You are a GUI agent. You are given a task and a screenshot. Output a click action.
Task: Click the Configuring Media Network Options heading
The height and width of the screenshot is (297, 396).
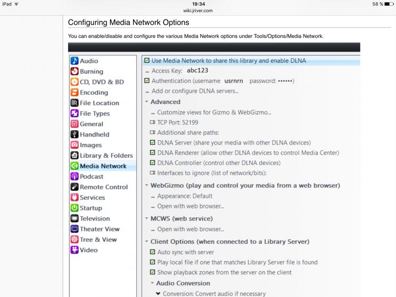coord(128,23)
